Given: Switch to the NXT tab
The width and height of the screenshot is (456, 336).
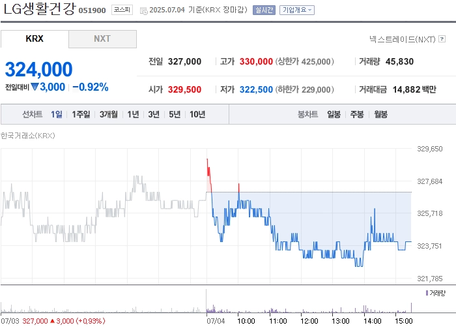Looking at the screenshot, I should click(102, 38).
